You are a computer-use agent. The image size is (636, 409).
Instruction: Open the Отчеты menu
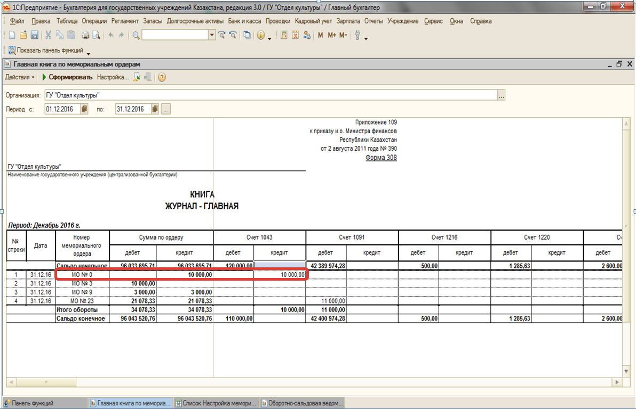[373, 21]
